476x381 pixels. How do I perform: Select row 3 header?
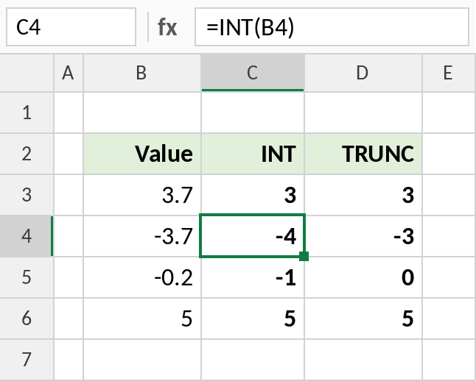27,195
